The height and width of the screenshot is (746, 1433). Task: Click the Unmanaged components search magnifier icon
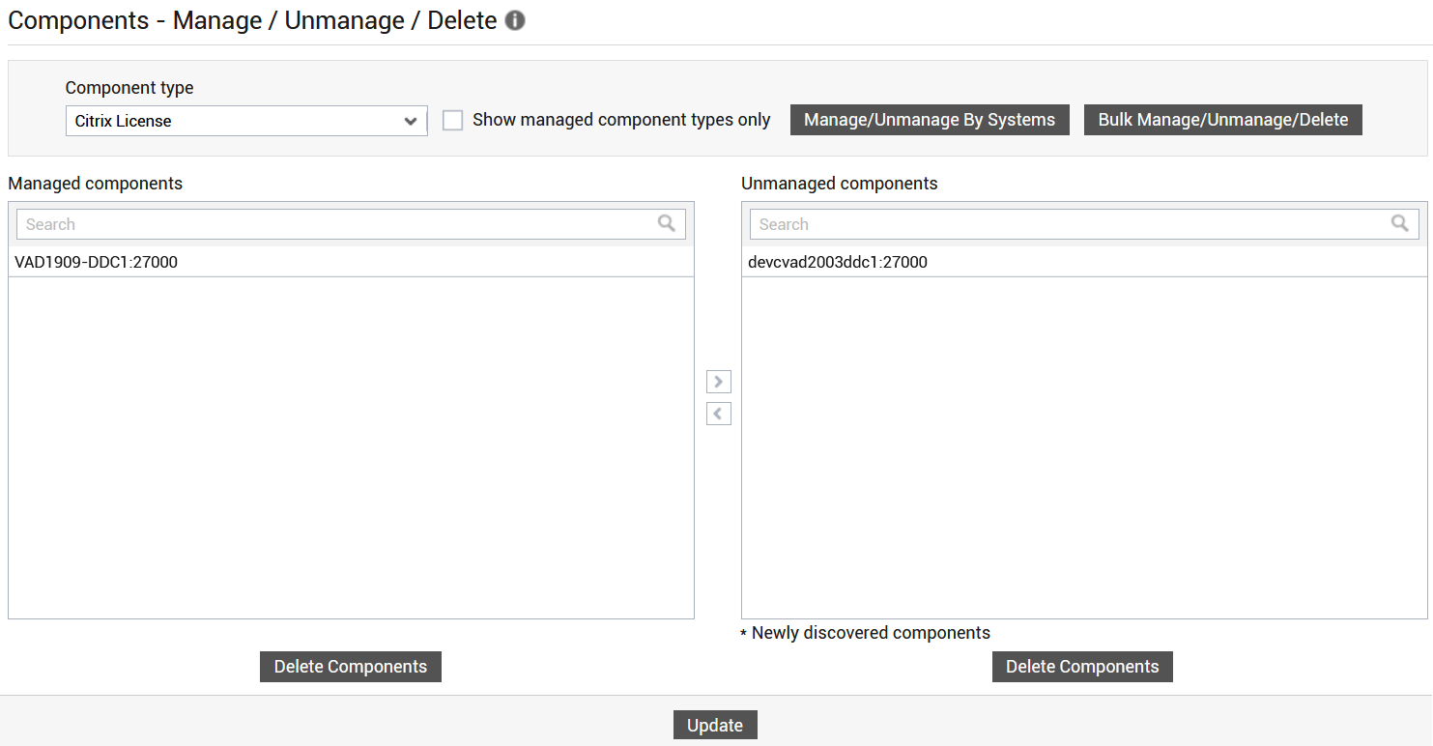(x=1400, y=223)
